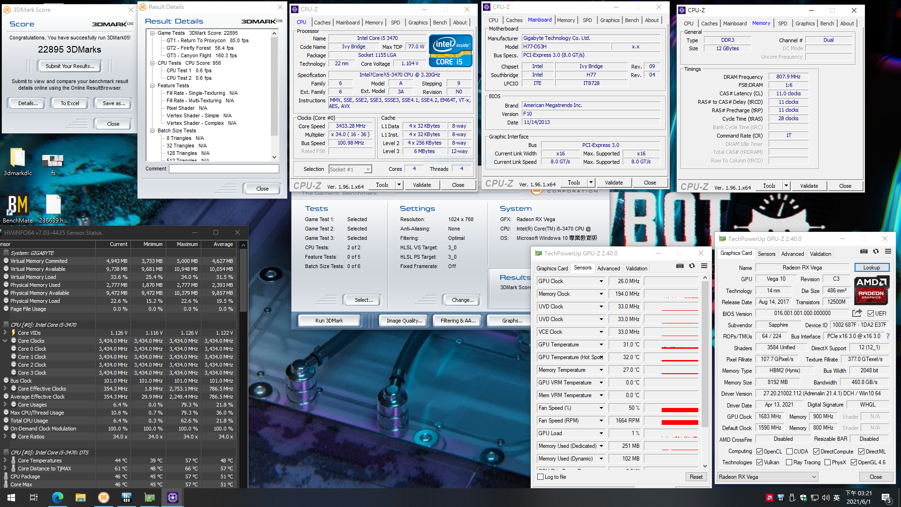Click the Intel Core i5 logo in CPU-Z
Screen dimensions: 901x507
(450, 51)
